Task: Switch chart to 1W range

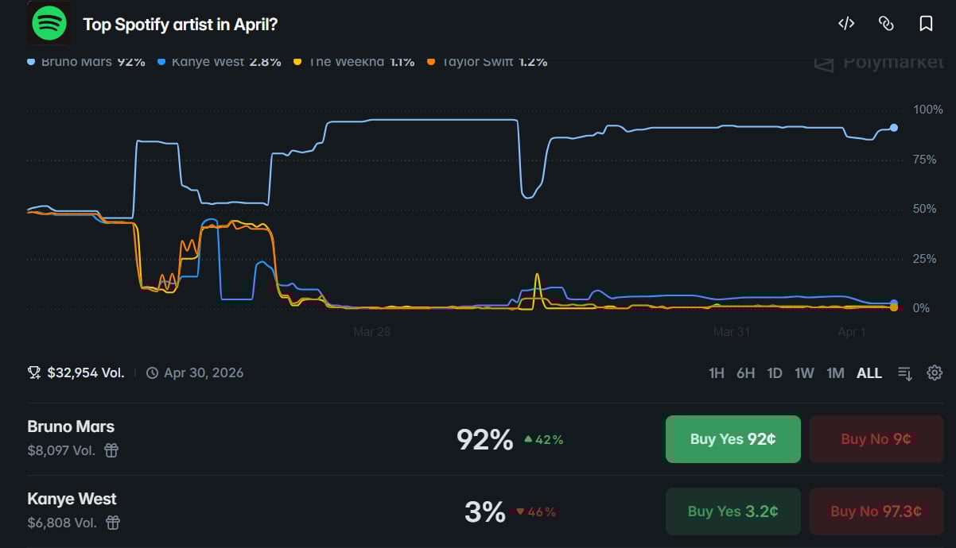Action: [804, 372]
